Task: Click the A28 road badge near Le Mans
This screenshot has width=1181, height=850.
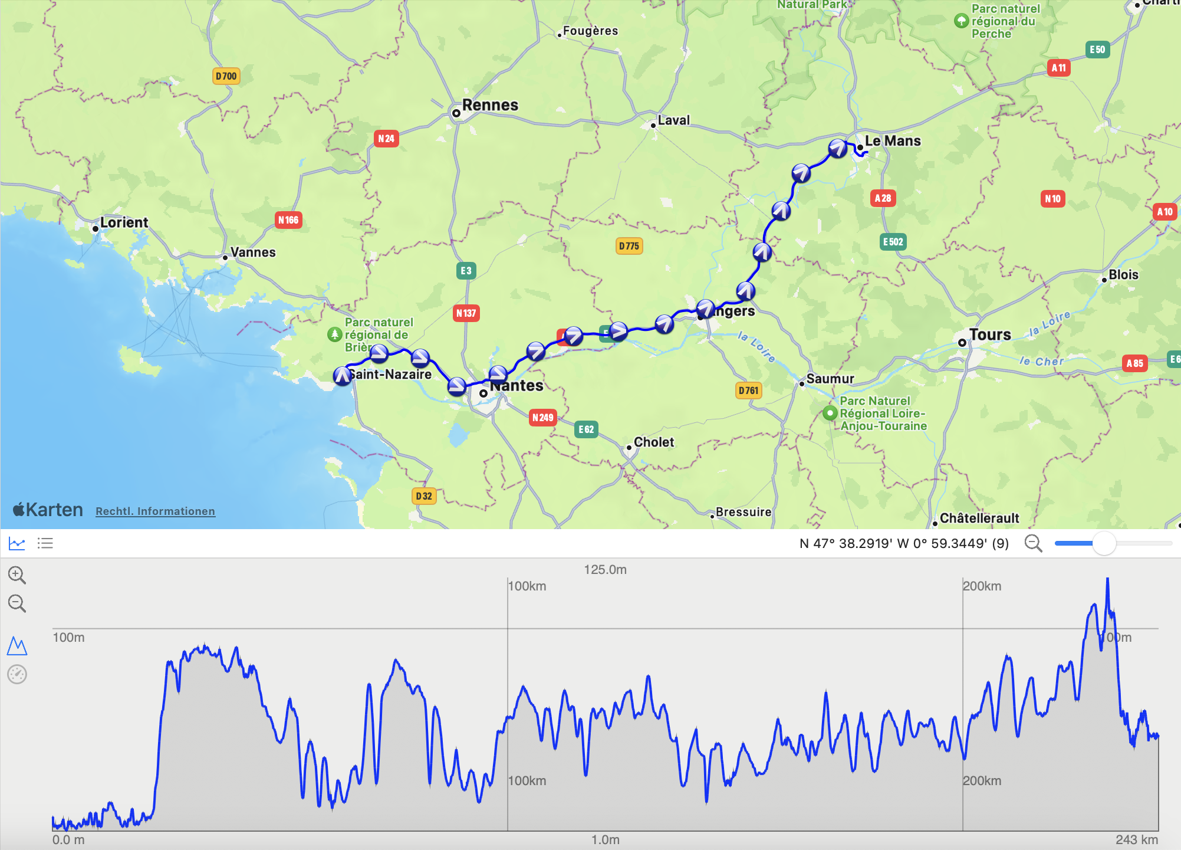Action: [881, 198]
